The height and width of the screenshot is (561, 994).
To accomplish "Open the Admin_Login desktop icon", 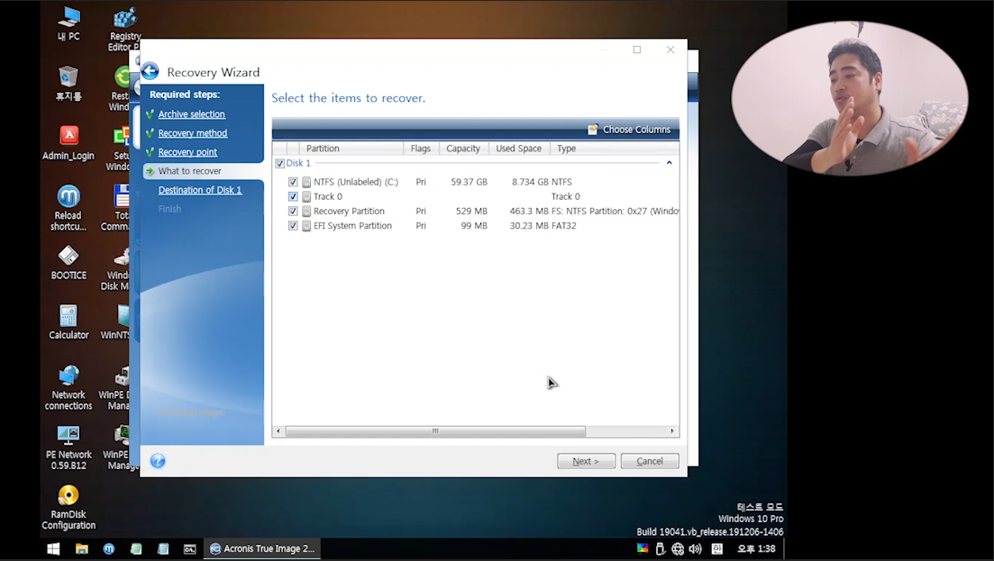I will coord(68,142).
